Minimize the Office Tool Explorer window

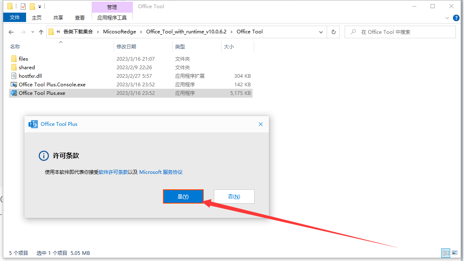(x=414, y=6)
